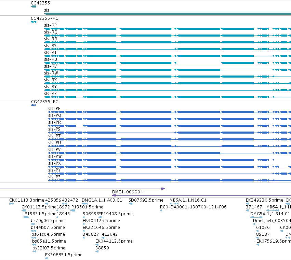Click the EK044112.5prime EST label
This screenshot has width=291, height=260.
(x=114, y=241)
